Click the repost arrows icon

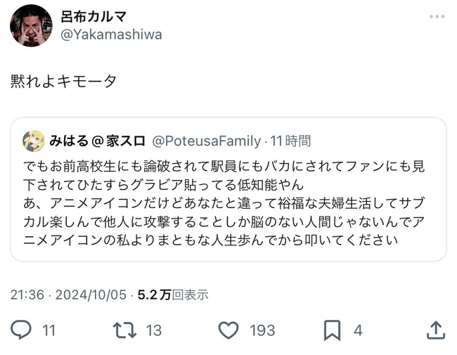coord(124,330)
